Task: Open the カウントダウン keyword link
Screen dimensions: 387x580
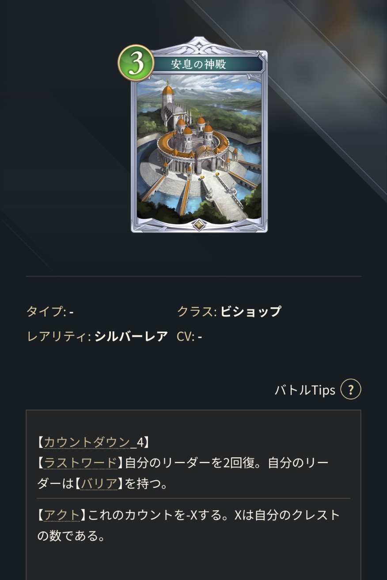Action: tap(87, 441)
